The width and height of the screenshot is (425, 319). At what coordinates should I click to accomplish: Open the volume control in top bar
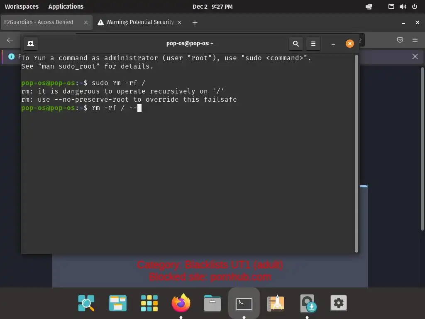[403, 7]
